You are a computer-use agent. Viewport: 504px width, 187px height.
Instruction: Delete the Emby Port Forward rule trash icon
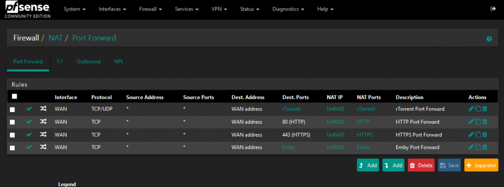pyautogui.click(x=485, y=147)
